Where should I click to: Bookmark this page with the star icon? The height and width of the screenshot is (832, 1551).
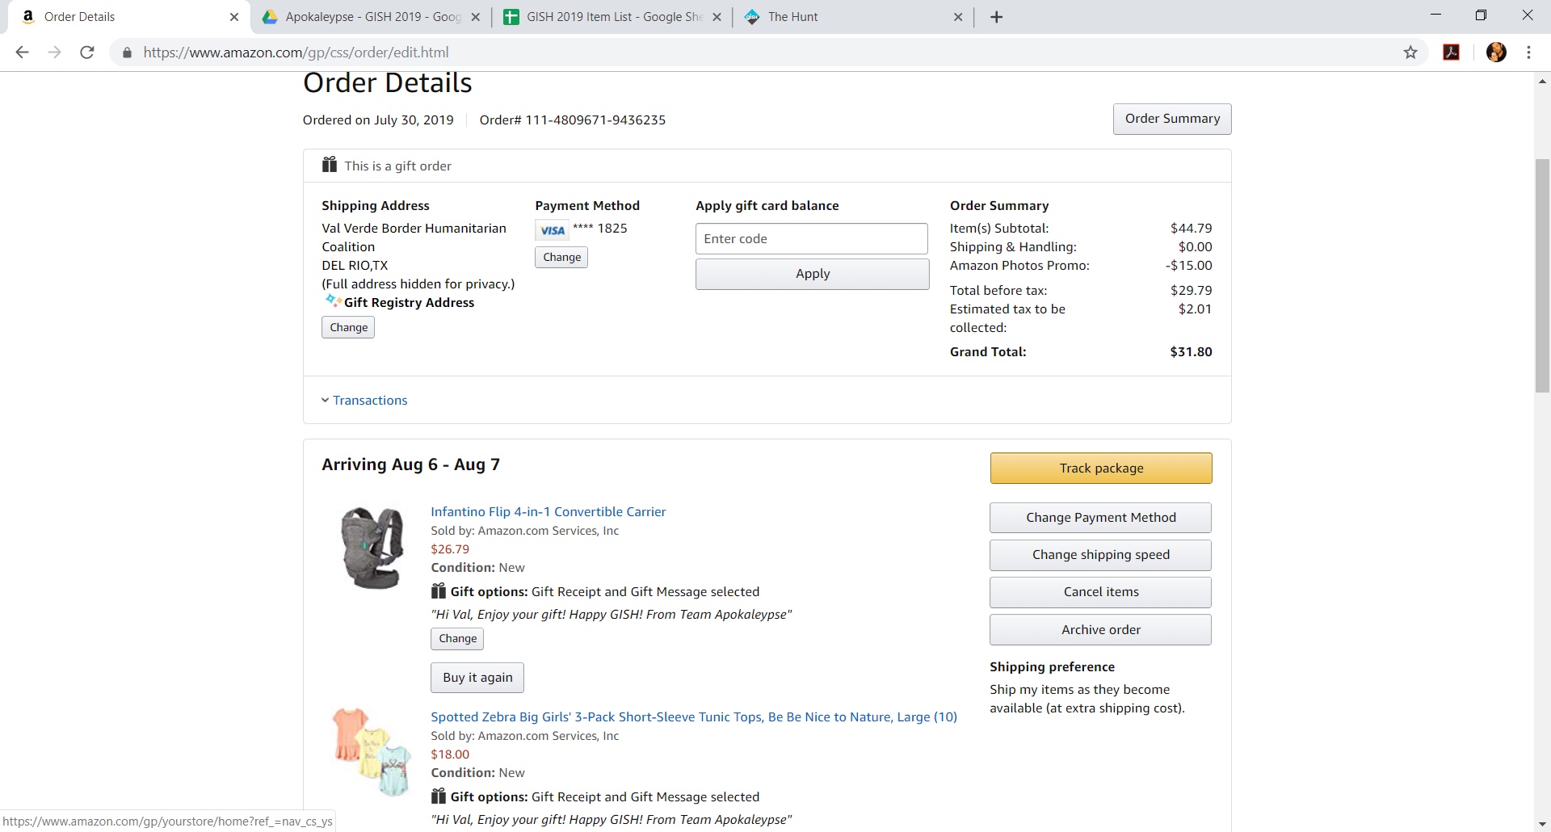1410,53
